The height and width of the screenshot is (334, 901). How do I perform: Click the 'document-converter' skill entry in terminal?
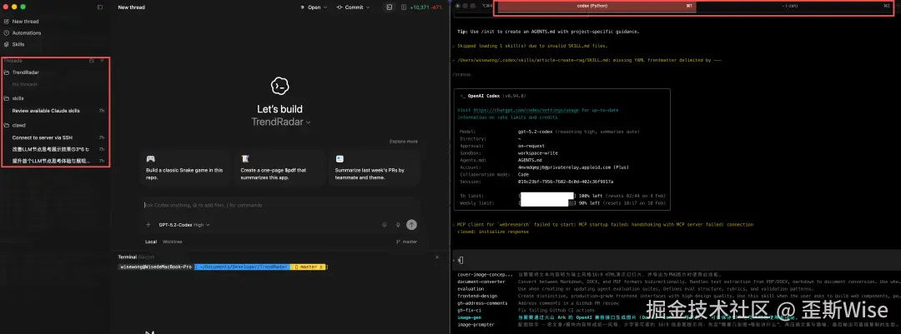[481, 282]
